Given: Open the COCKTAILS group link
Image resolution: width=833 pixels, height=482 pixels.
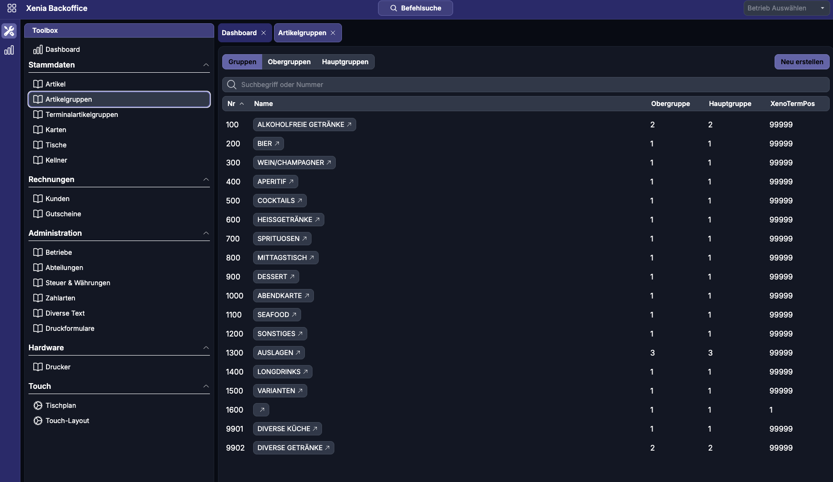Looking at the screenshot, I should (279, 201).
